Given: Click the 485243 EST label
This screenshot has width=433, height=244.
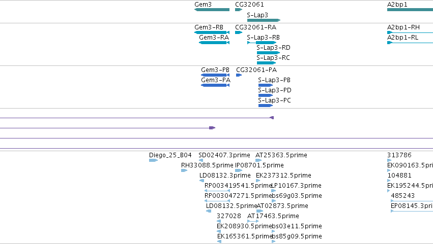Looking at the screenshot, I should tap(403, 196).
